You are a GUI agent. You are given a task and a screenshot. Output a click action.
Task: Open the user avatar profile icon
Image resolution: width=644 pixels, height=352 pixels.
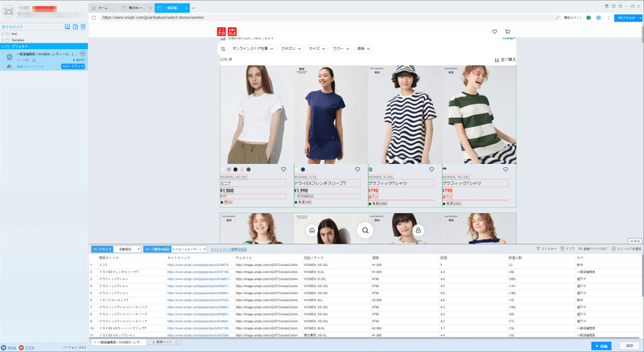click(9, 11)
